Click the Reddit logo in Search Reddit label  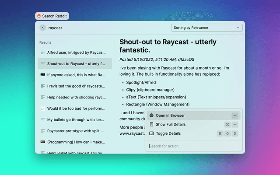pos(39,16)
